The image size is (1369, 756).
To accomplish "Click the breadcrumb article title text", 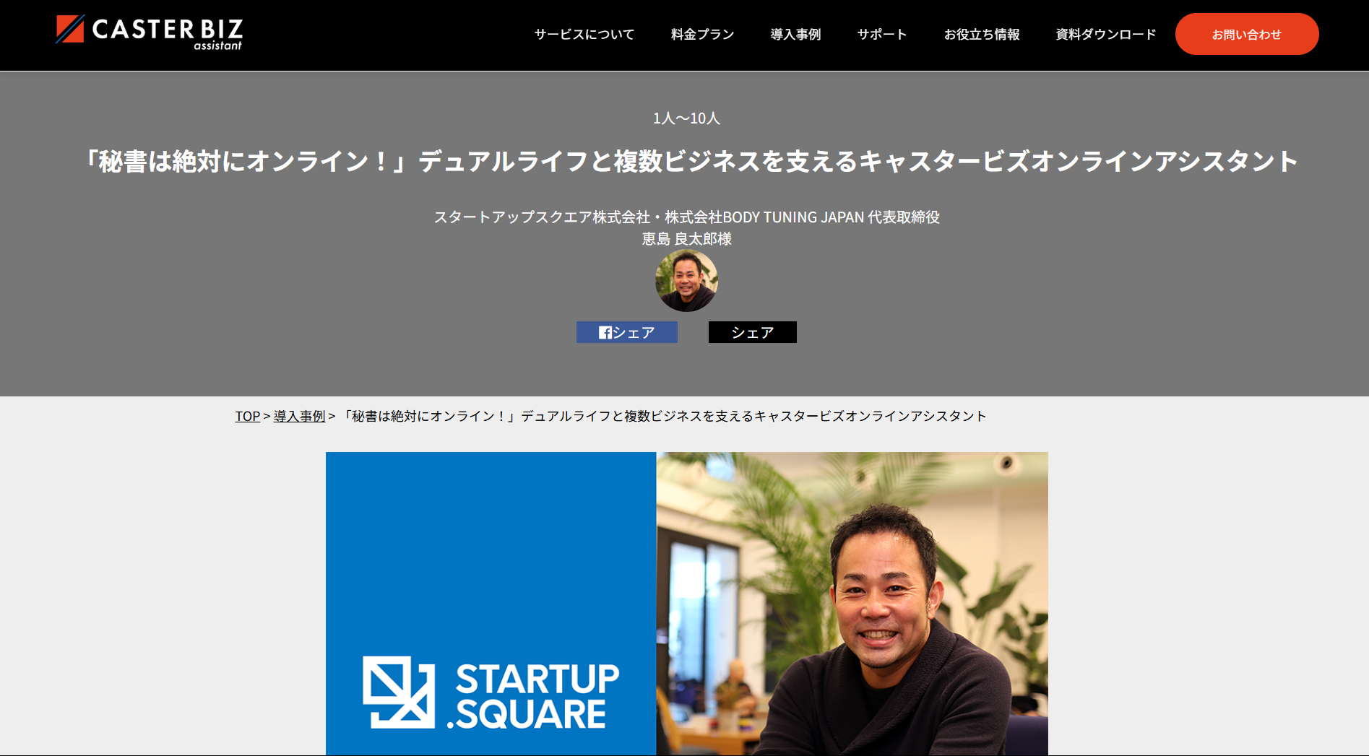I will click(663, 416).
